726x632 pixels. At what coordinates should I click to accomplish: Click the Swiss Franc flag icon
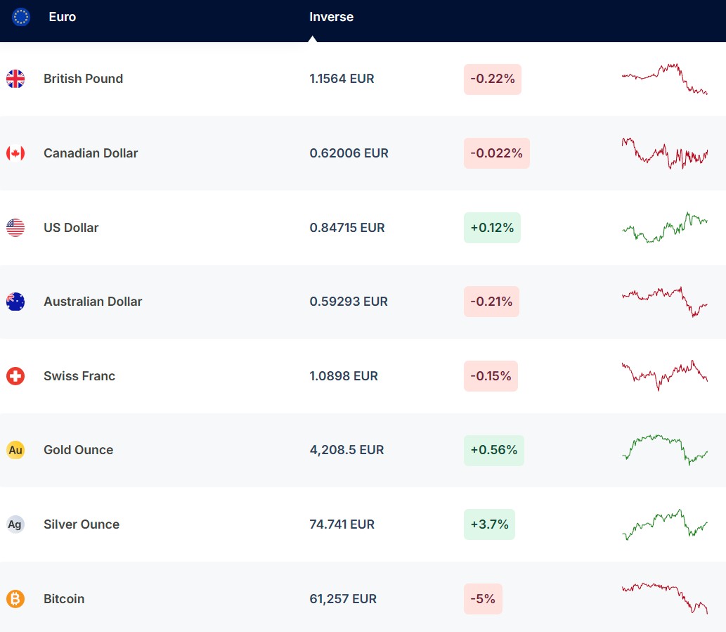coord(15,376)
